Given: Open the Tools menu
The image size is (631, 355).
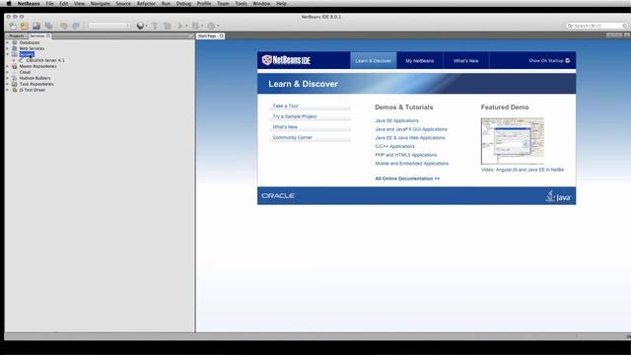Looking at the screenshot, I should (241, 3).
